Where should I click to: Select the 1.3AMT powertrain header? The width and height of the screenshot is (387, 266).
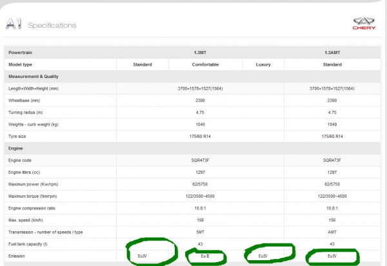[332, 53]
